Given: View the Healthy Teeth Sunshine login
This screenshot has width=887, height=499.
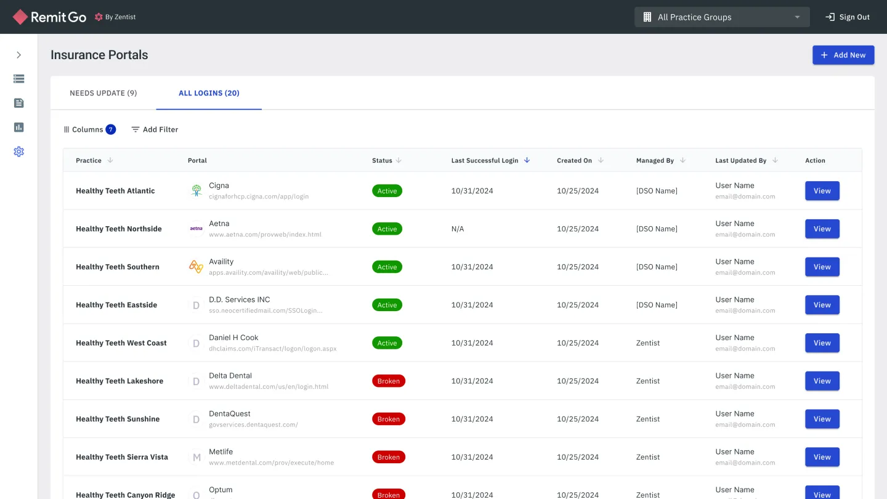Looking at the screenshot, I should coord(822,419).
